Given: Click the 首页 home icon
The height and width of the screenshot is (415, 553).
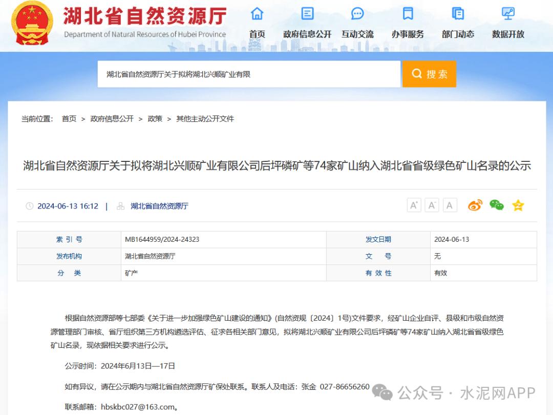Looking at the screenshot, I should (257, 14).
